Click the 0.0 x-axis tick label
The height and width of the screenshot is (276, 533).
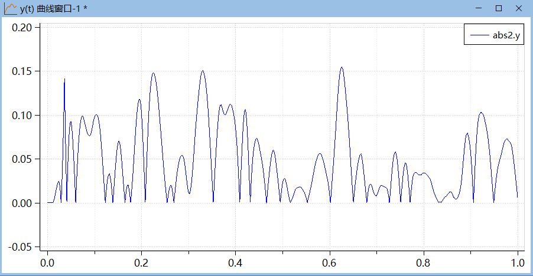point(47,262)
